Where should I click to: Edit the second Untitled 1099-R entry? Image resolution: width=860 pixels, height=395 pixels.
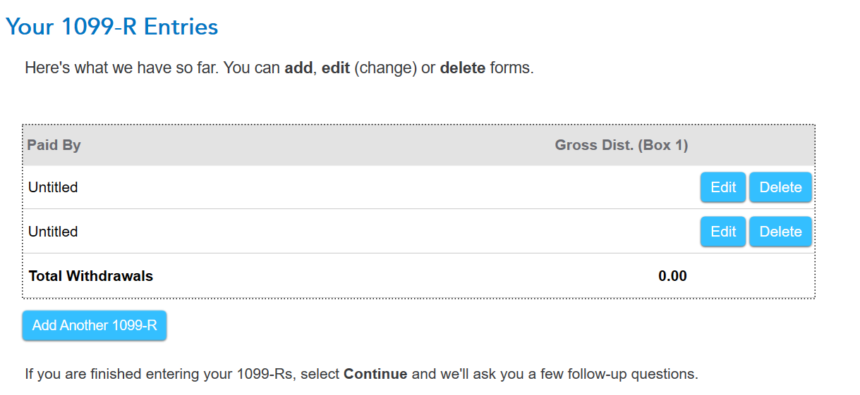click(722, 232)
